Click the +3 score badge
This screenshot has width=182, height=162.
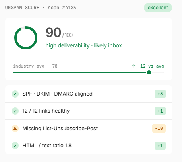click(x=160, y=94)
